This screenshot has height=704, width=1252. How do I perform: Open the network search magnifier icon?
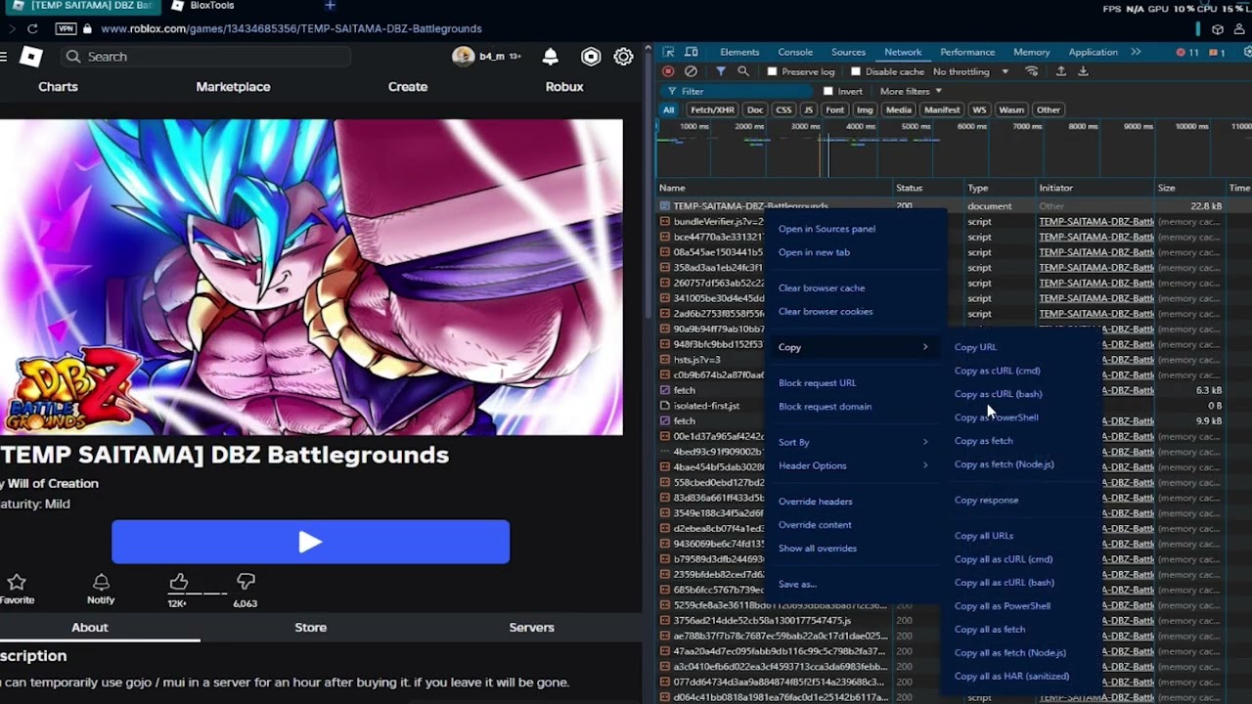743,71
